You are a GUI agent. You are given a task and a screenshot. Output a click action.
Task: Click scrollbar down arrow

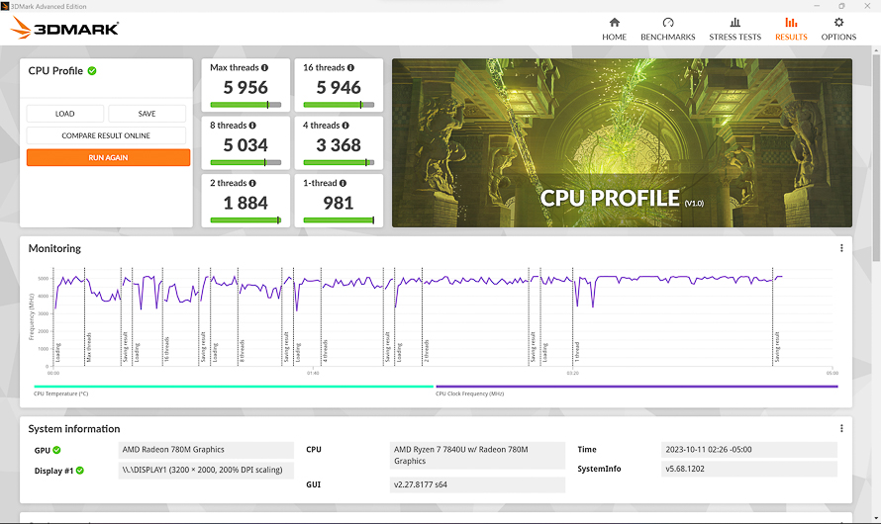click(x=876, y=518)
